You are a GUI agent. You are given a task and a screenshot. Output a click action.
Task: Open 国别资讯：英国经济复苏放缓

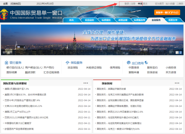click(111, 89)
